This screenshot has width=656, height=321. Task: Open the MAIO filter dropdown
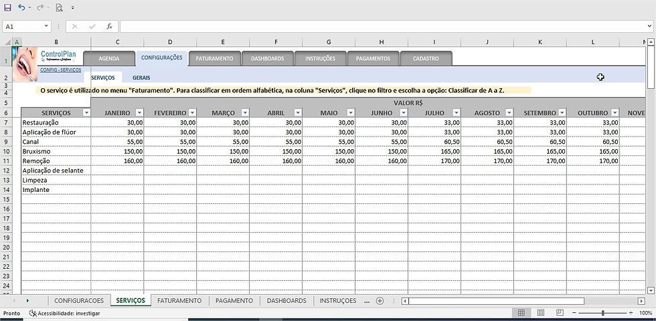(x=351, y=113)
